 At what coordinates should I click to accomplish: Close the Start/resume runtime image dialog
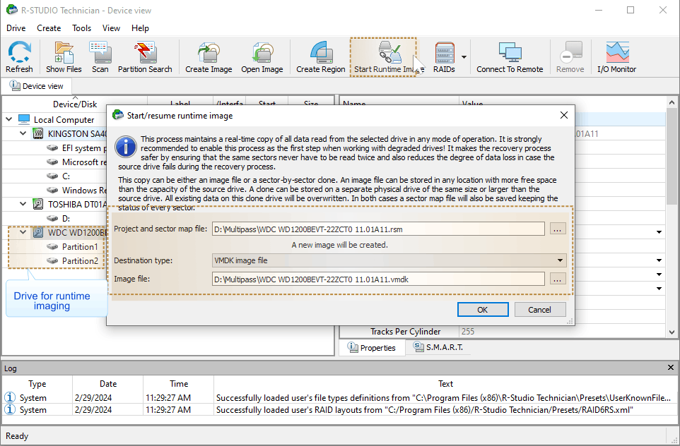pyautogui.click(x=564, y=115)
